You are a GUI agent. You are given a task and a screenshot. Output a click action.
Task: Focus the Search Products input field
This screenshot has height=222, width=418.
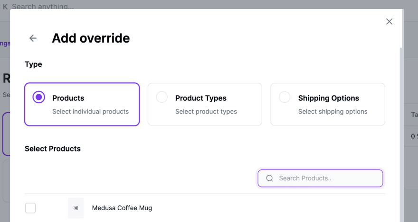coord(320,178)
